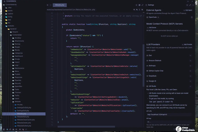Expand the DeepSeek provider chevron
This screenshot has width=198, height=132.
click(190, 76)
